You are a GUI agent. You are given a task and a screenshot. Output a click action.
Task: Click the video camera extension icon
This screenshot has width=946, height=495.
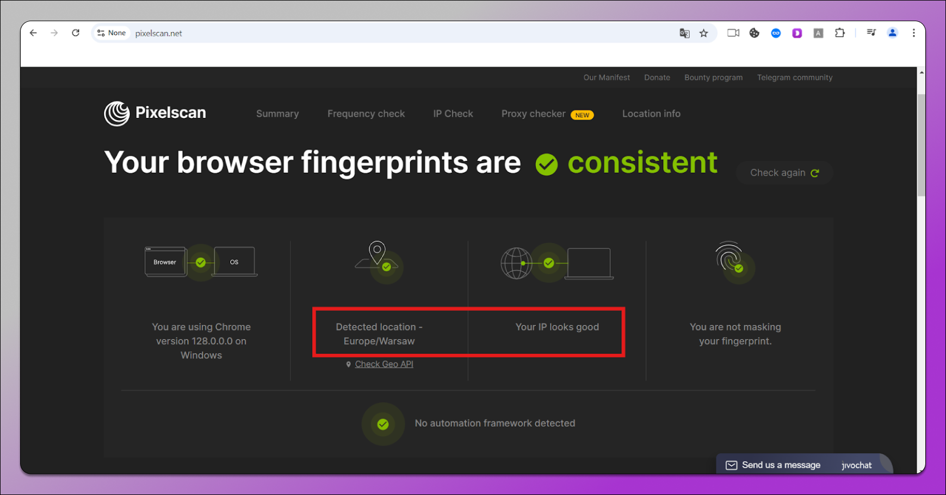click(x=733, y=33)
